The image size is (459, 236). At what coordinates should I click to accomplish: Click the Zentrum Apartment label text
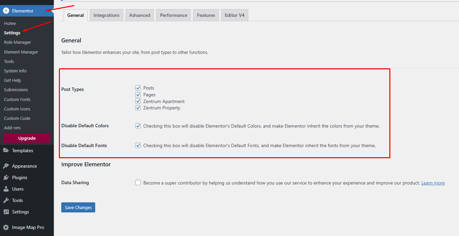coord(164,101)
